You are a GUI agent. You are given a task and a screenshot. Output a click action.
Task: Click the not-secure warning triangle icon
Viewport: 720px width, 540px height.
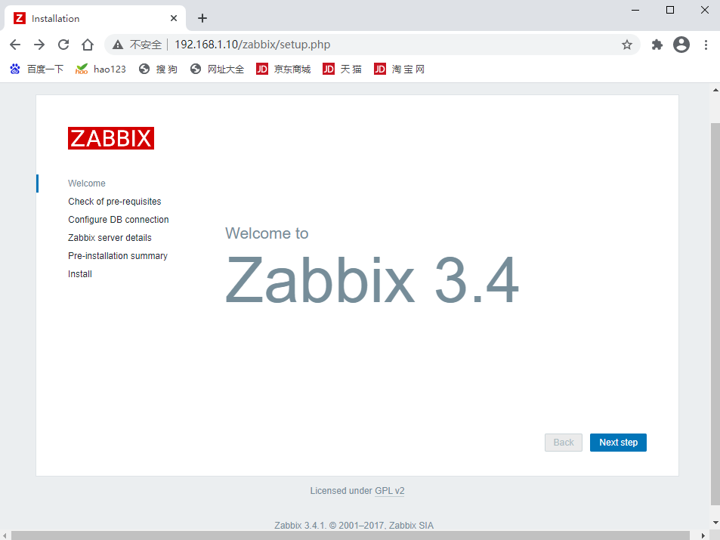tap(118, 45)
